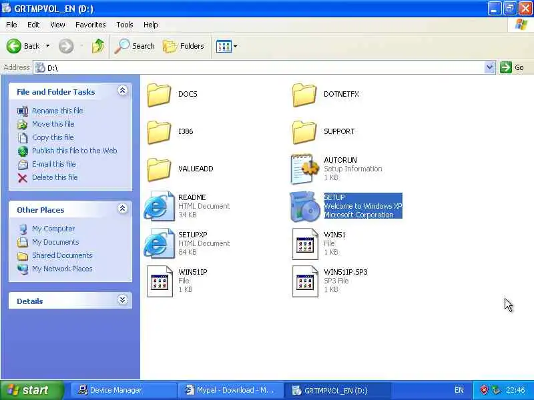The width and height of the screenshot is (534, 400).
Task: Select the WIN51 file icon
Action: [305, 244]
